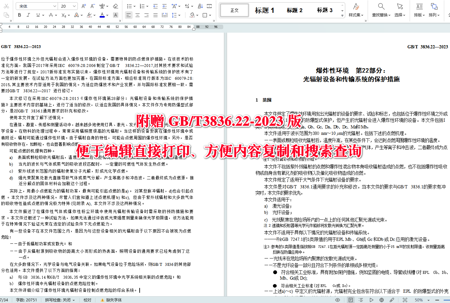Screen dimensions: 450x303
Task: Toggle Align left
Action: point(128,15)
